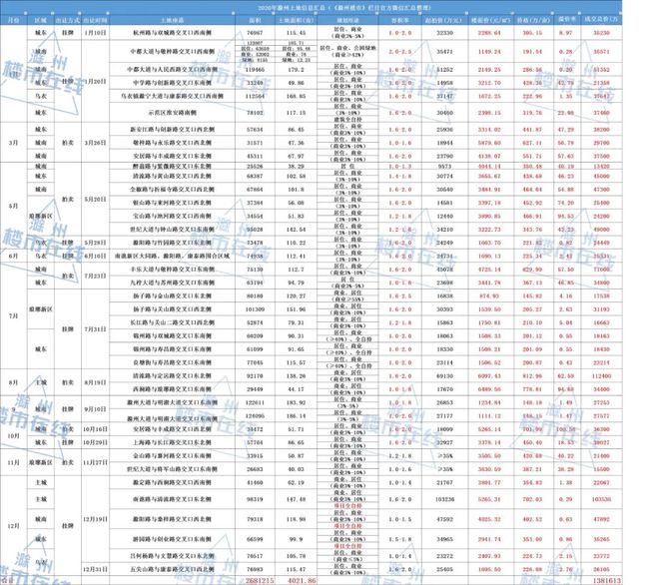Click the date cell '8月19日'
649x585 pixels.
(95, 382)
